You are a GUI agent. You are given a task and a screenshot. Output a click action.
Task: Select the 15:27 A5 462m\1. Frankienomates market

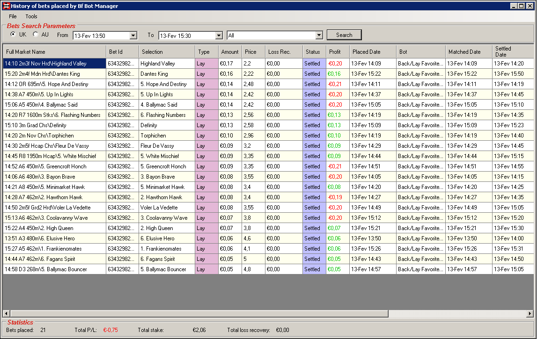54,249
